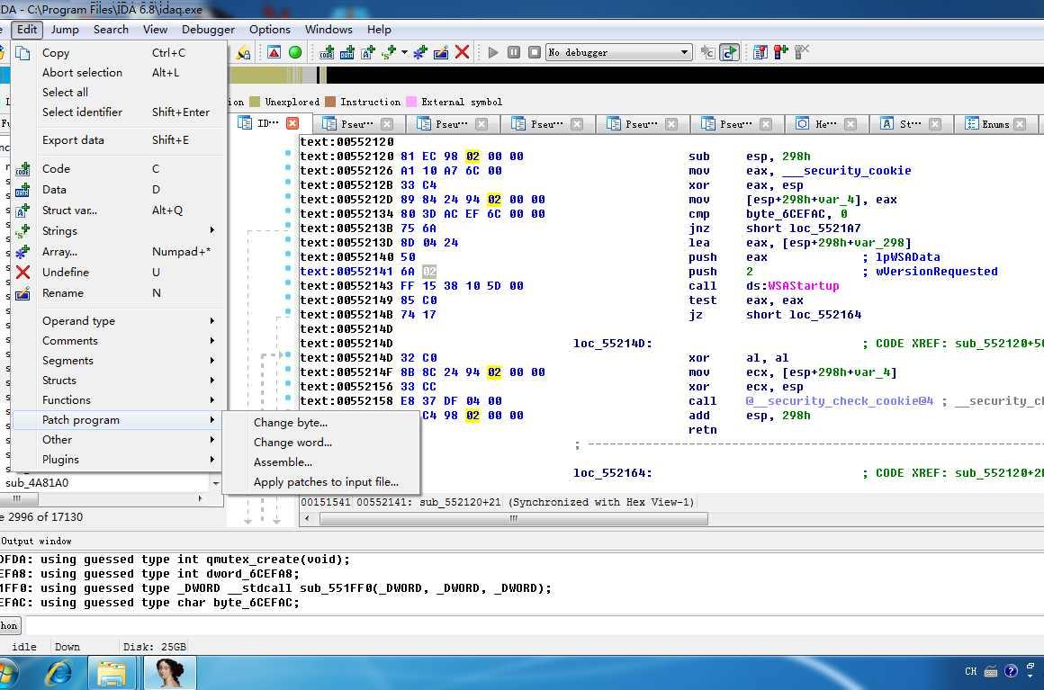Screen dimensions: 1044x690
Task: Click the toolbar array asterisk icon
Action: click(x=420, y=52)
